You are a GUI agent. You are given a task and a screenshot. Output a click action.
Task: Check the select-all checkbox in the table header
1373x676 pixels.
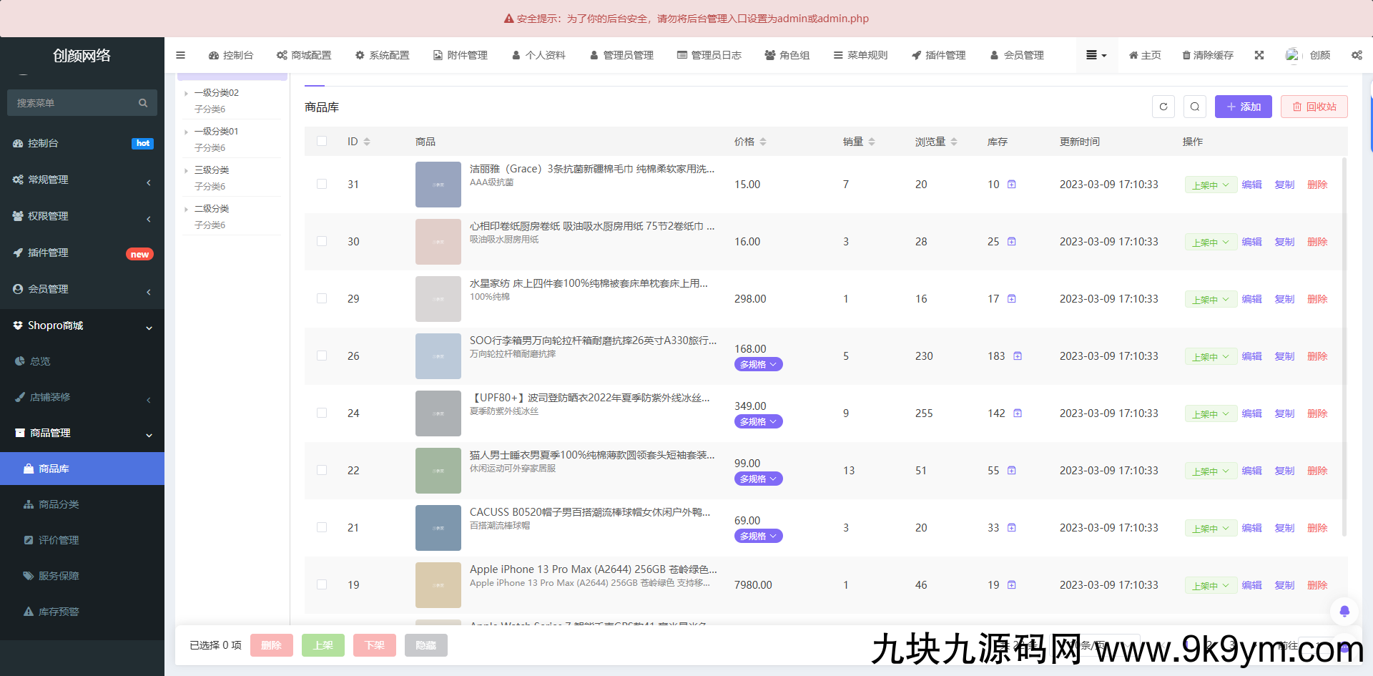click(322, 141)
